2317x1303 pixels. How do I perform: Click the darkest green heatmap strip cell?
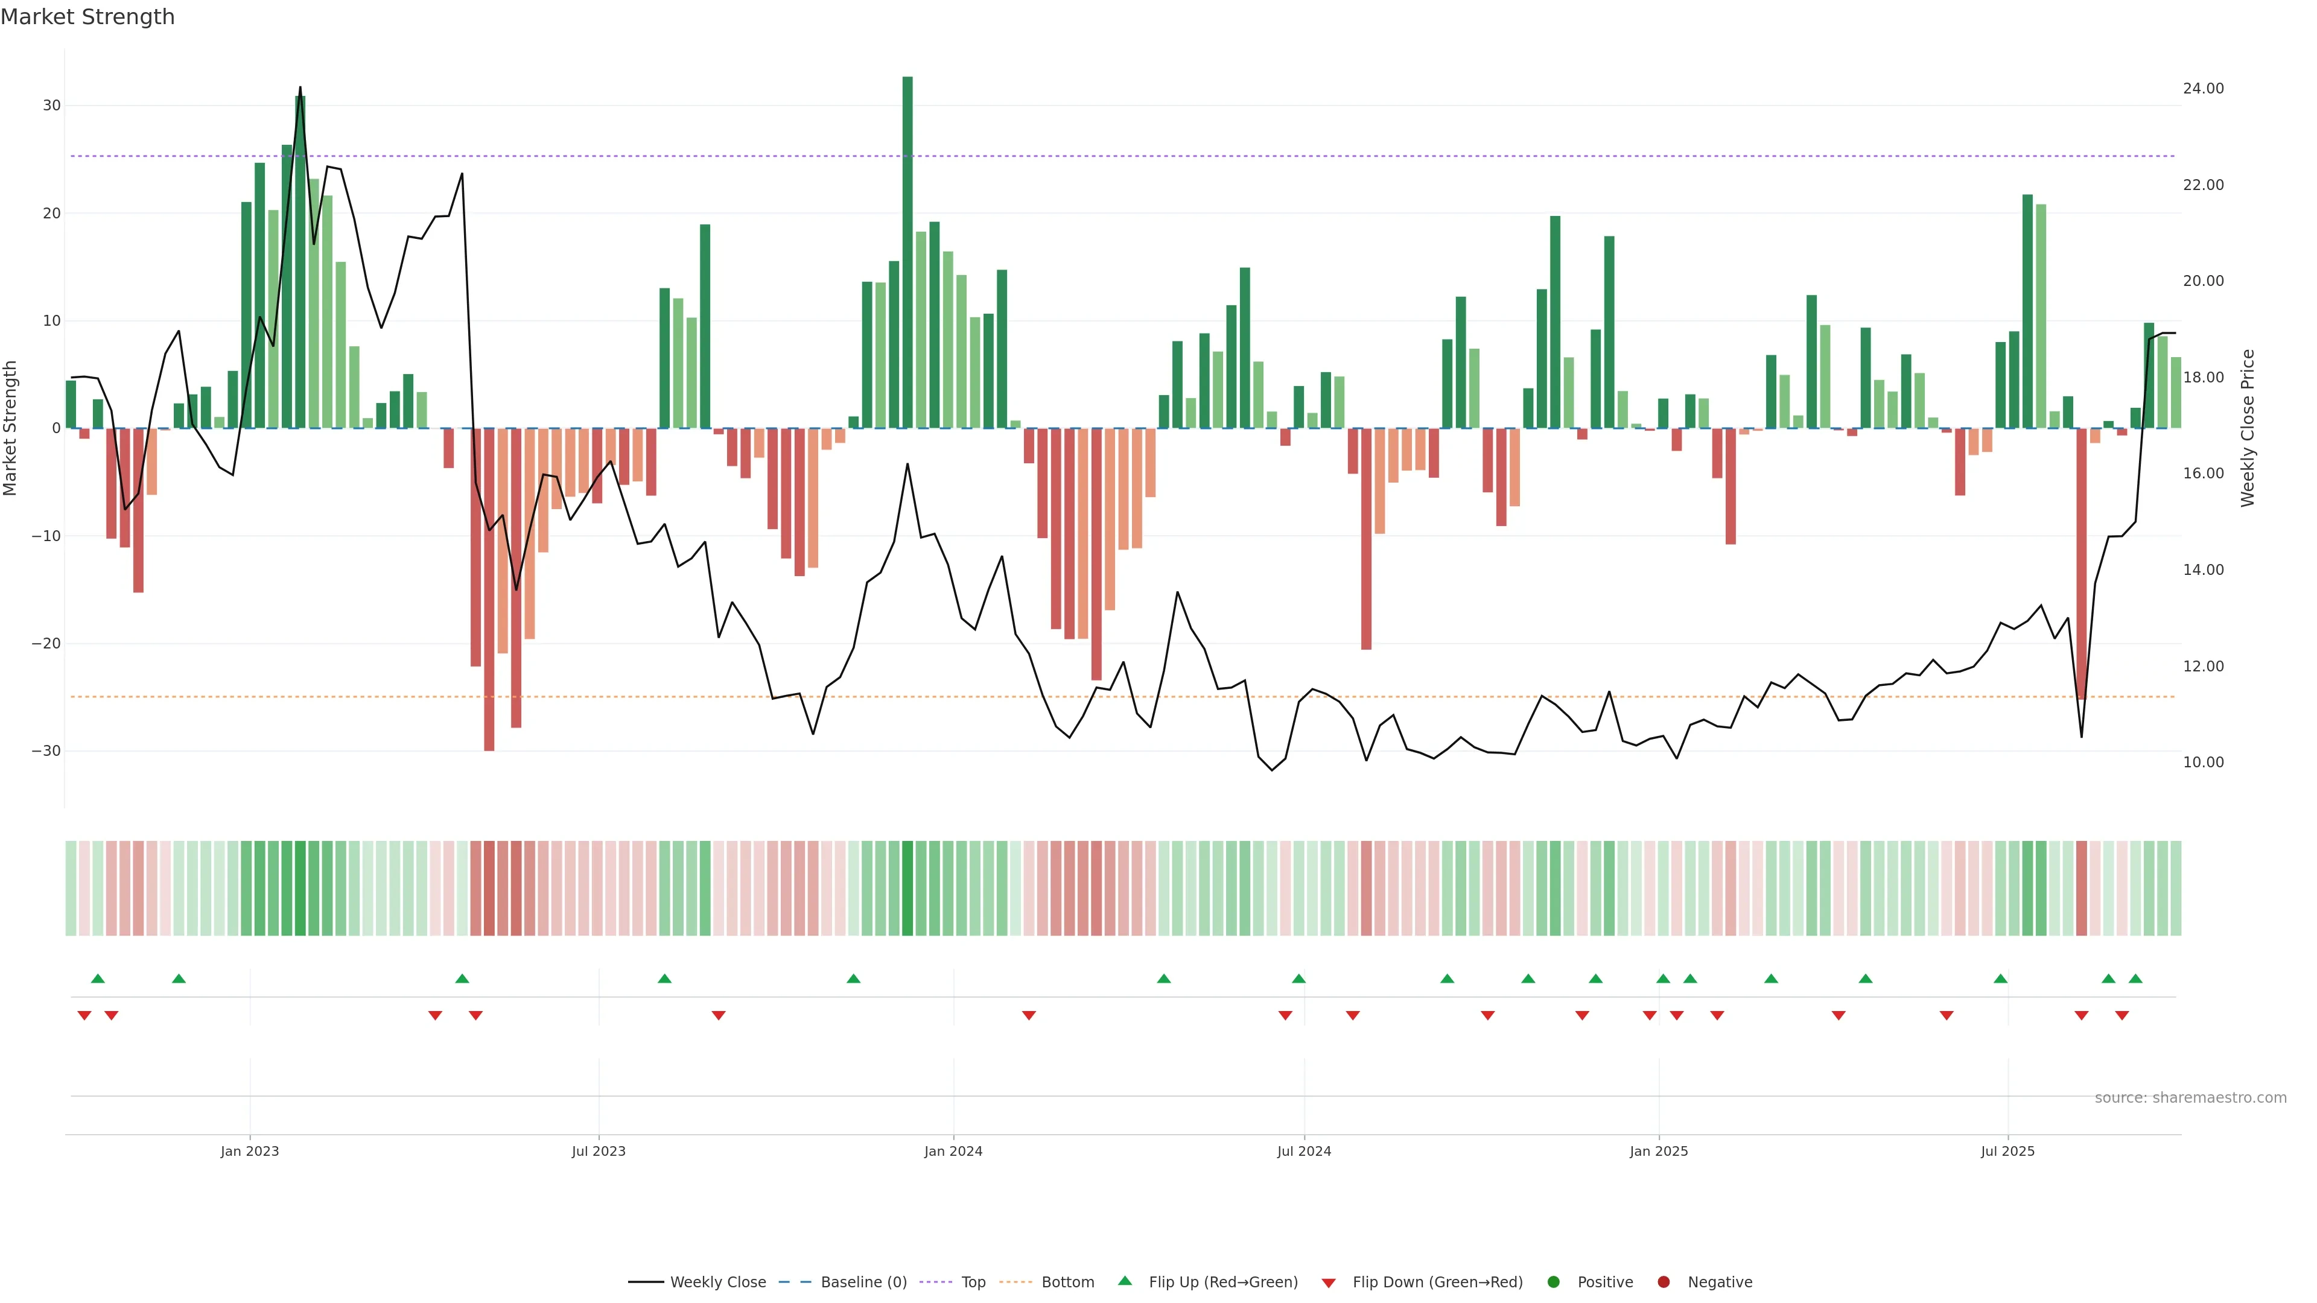[x=907, y=889]
